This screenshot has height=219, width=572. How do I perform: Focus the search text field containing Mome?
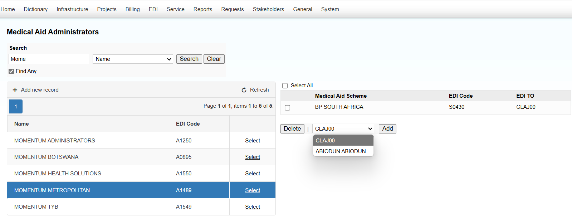[x=49, y=59]
